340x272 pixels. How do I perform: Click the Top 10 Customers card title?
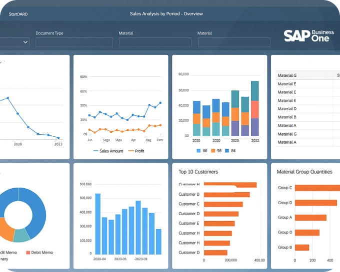tap(198, 172)
